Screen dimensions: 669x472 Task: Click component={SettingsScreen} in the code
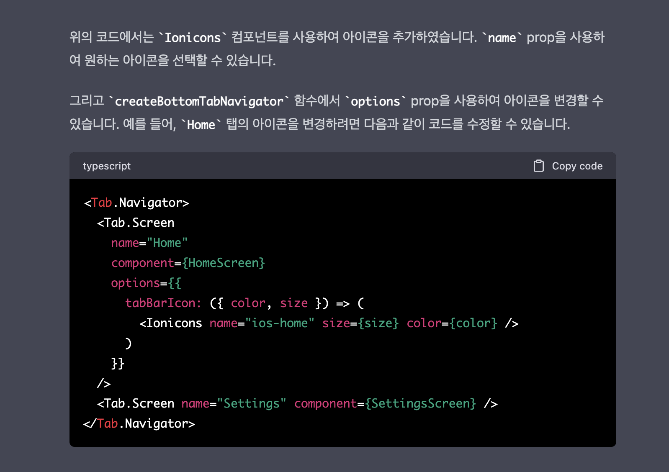[385, 404]
